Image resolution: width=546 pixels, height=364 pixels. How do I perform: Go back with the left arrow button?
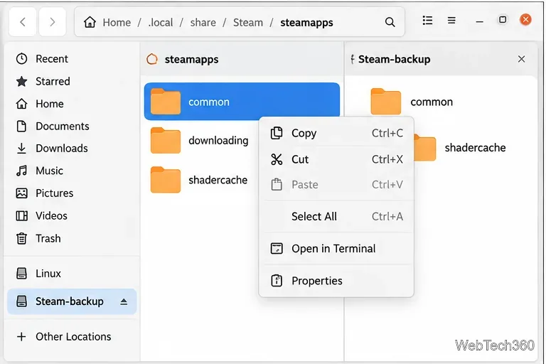23,22
